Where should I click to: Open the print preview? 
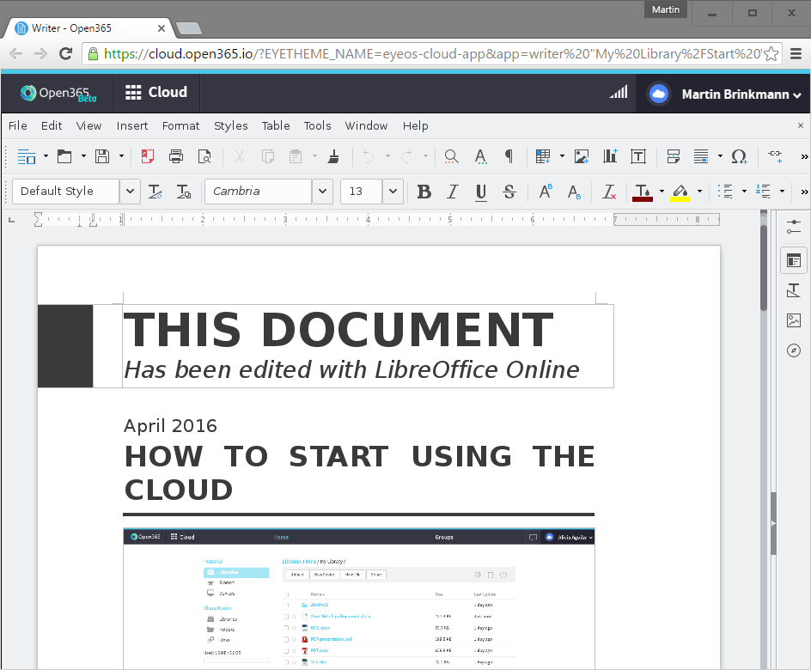tap(204, 156)
